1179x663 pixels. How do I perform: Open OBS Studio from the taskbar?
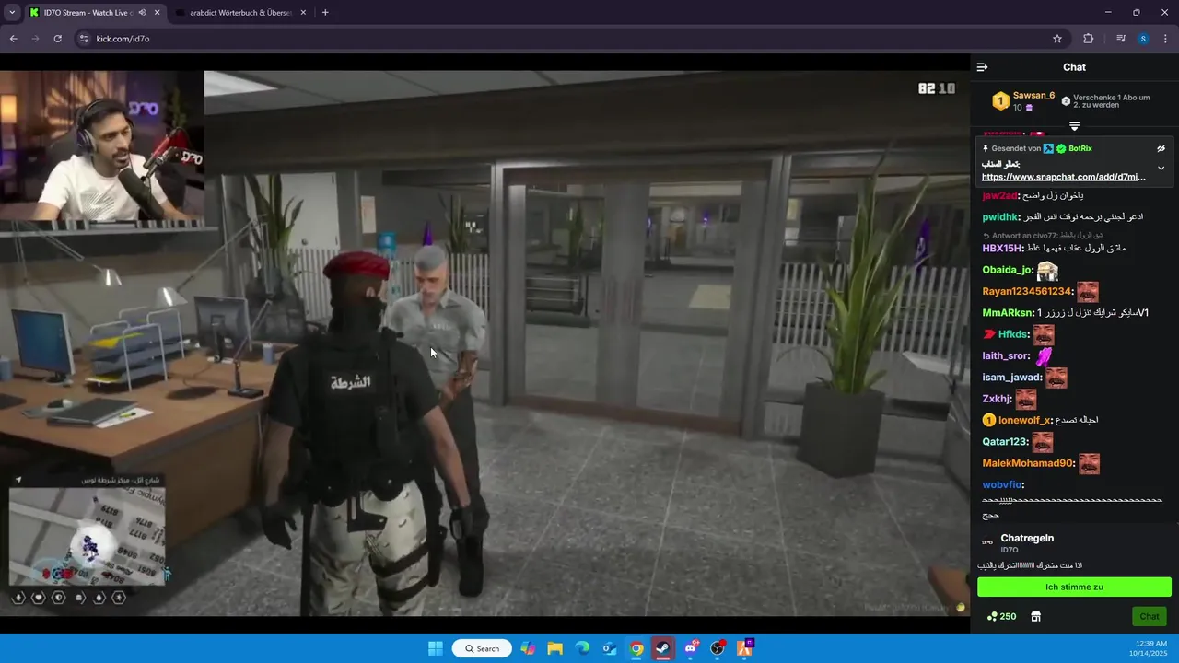pos(718,648)
